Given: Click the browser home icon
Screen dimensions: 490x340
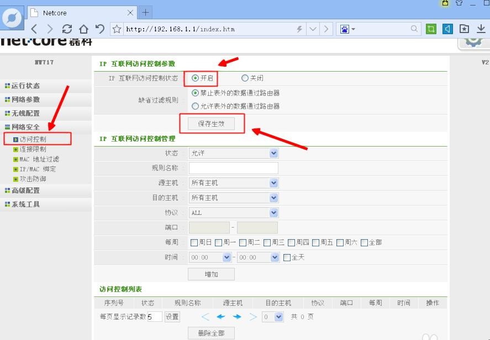Looking at the screenshot, I should coord(84,28).
